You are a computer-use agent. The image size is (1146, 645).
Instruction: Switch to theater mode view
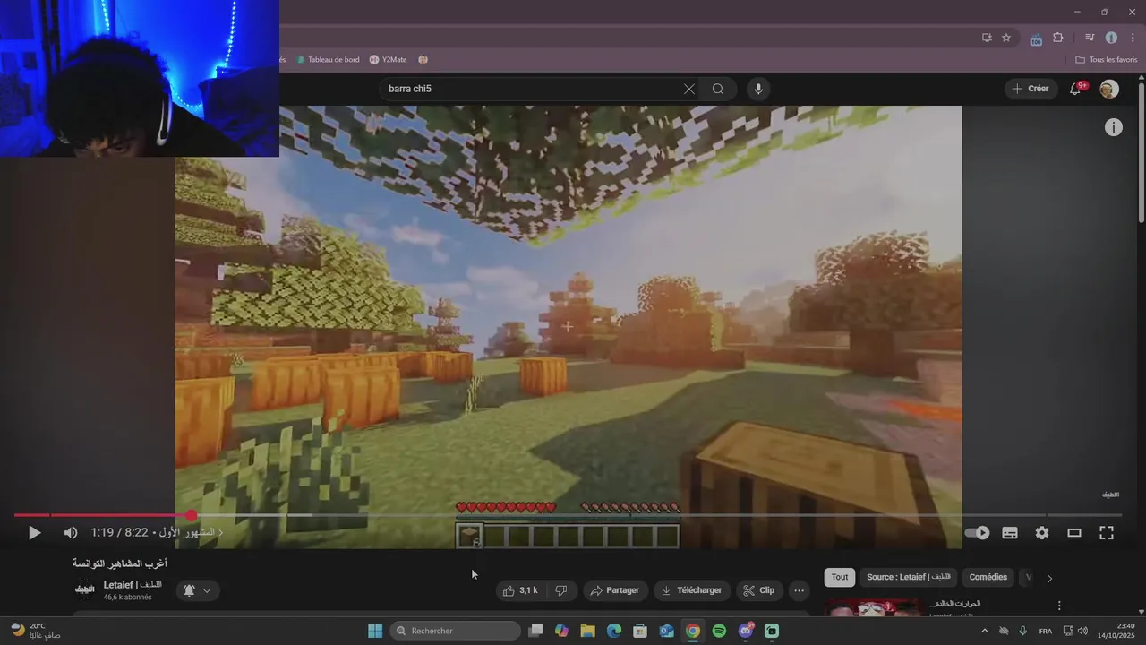click(1074, 533)
